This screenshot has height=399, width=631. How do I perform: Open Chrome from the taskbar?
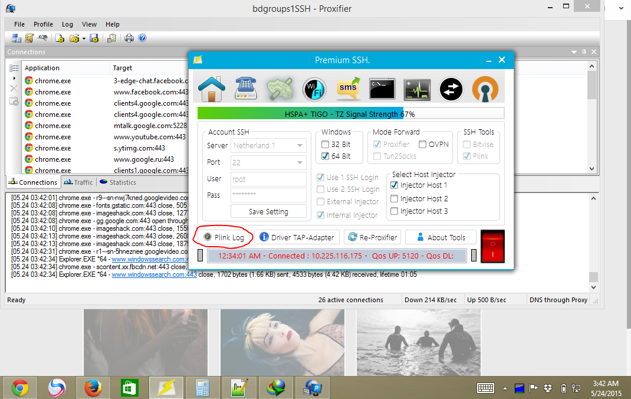[19, 388]
